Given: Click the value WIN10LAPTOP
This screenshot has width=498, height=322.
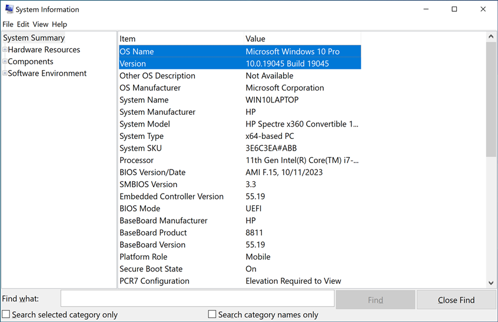Looking at the screenshot, I should point(272,99).
